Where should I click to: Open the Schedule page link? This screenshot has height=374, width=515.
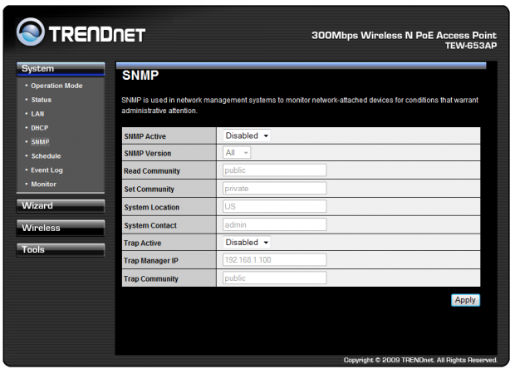pos(46,156)
